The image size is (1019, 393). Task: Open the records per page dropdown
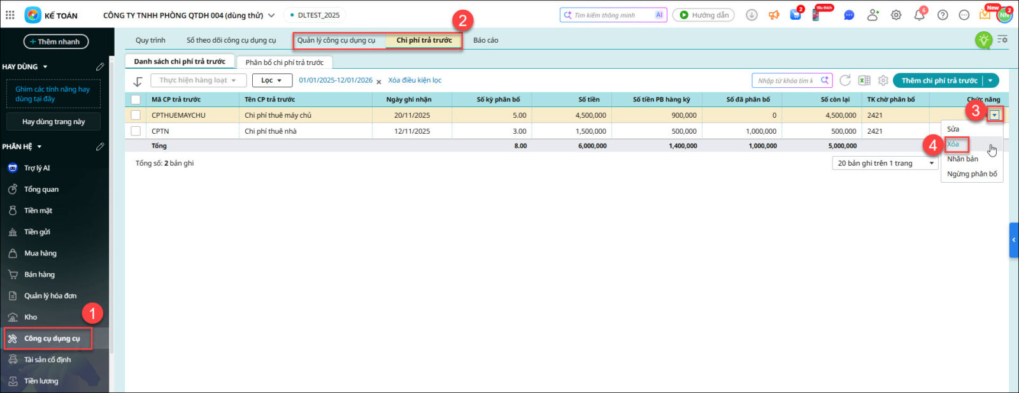(885, 163)
